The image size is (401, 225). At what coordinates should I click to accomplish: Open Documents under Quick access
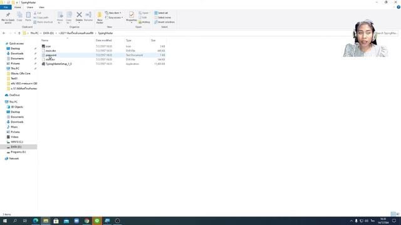tap(17, 58)
